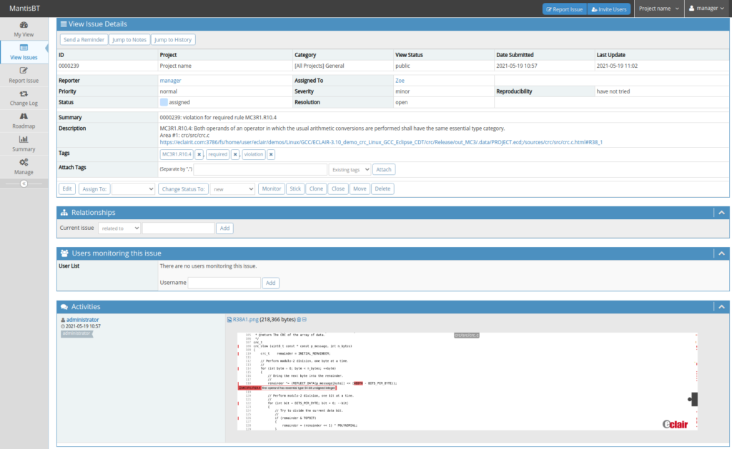
Task: Open the violation tag
Action: [x=254, y=154]
